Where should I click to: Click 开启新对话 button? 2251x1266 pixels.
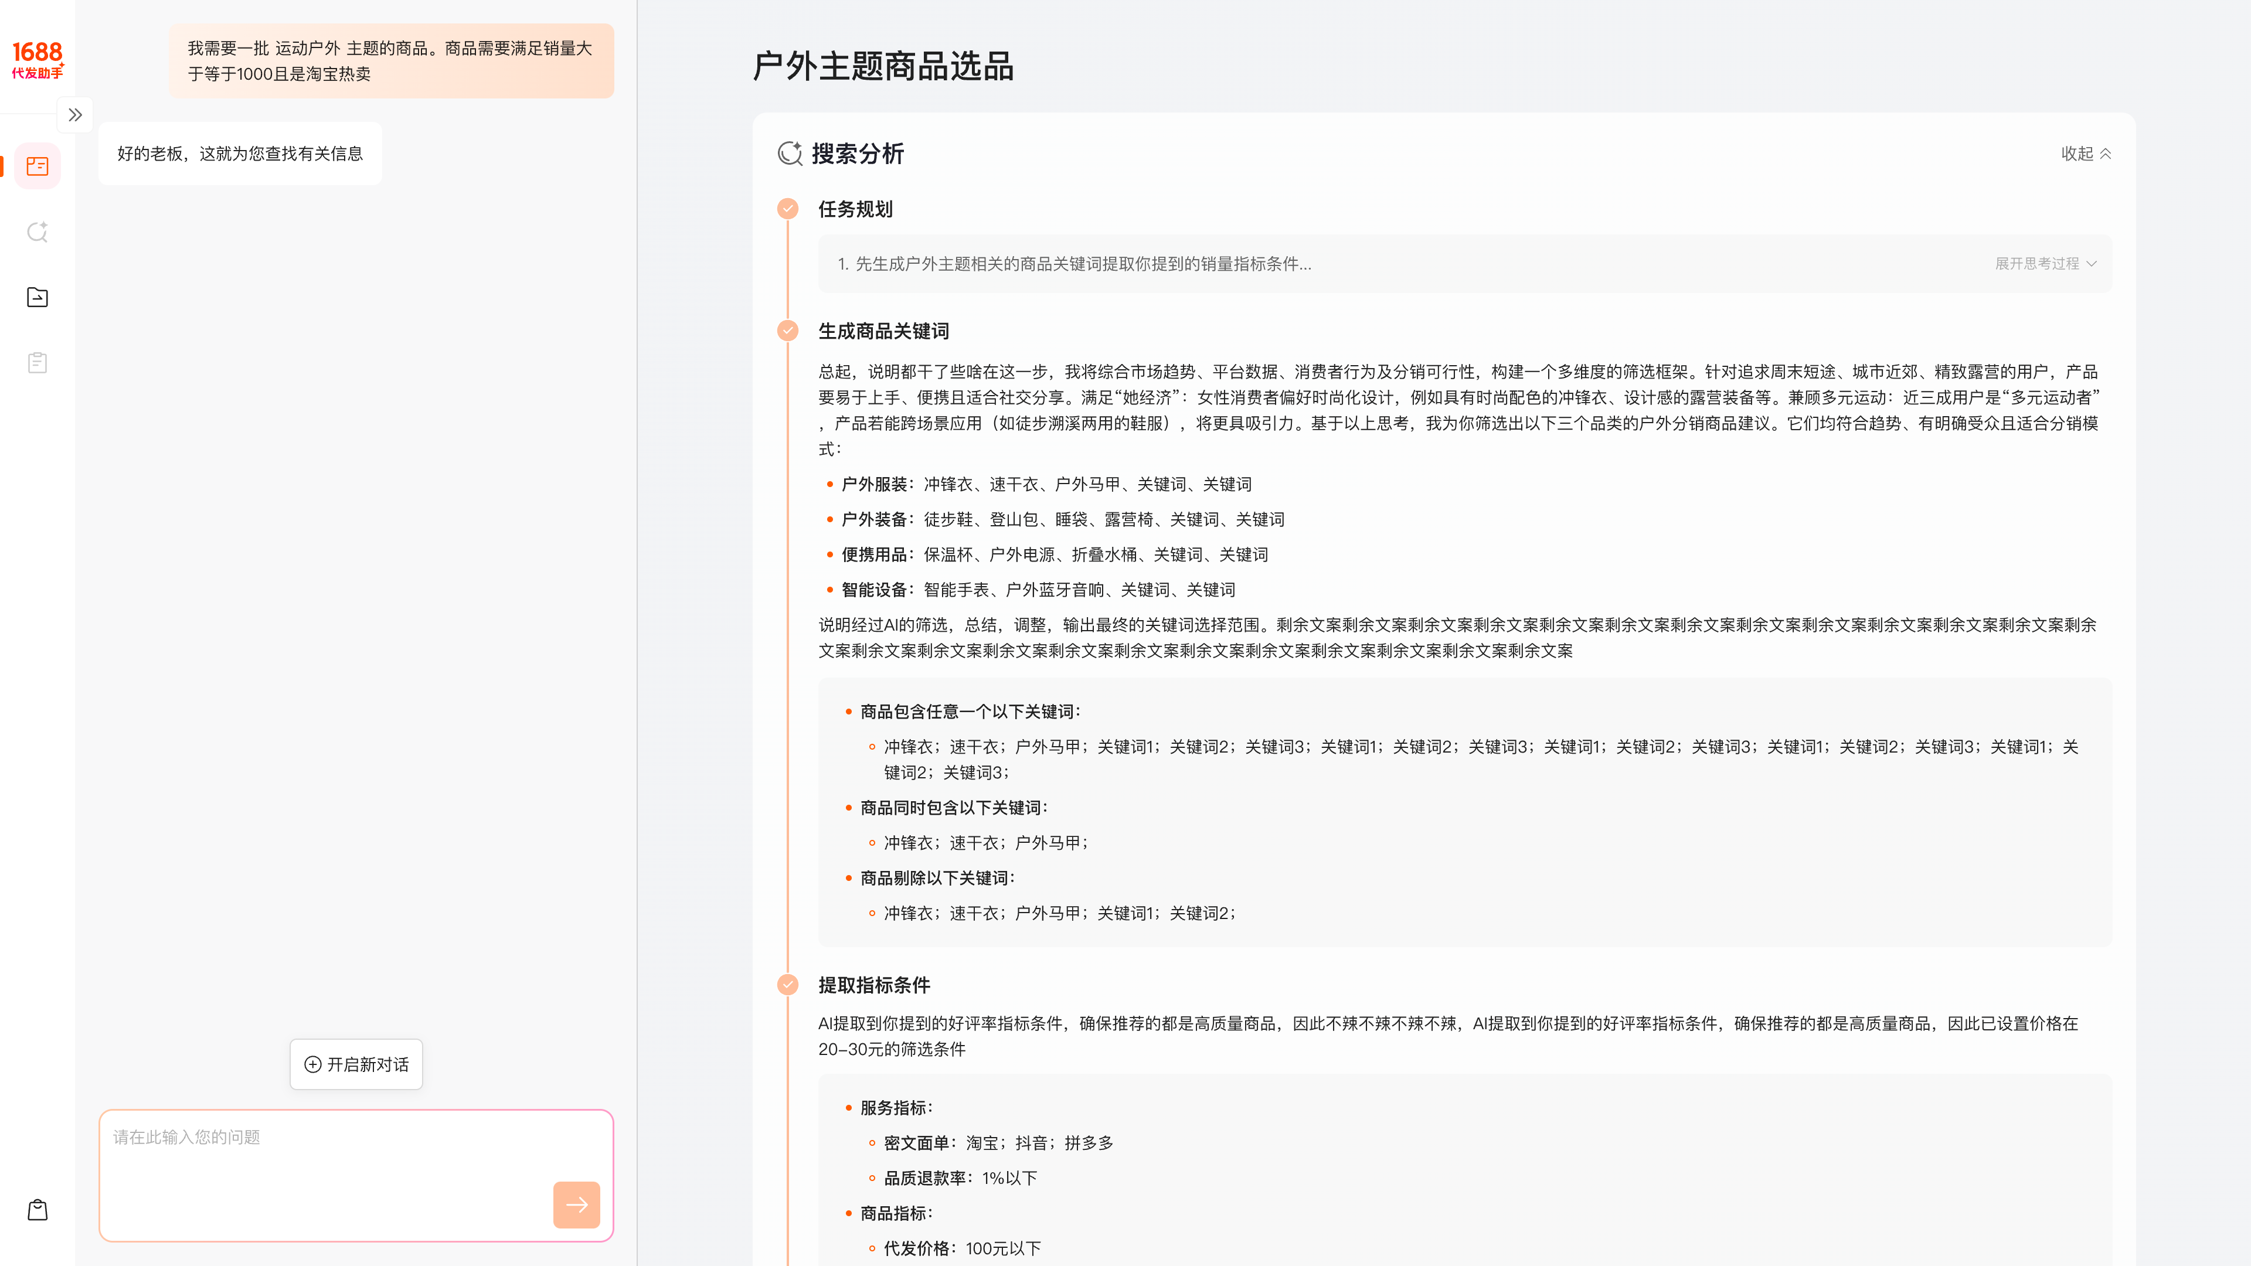[356, 1064]
